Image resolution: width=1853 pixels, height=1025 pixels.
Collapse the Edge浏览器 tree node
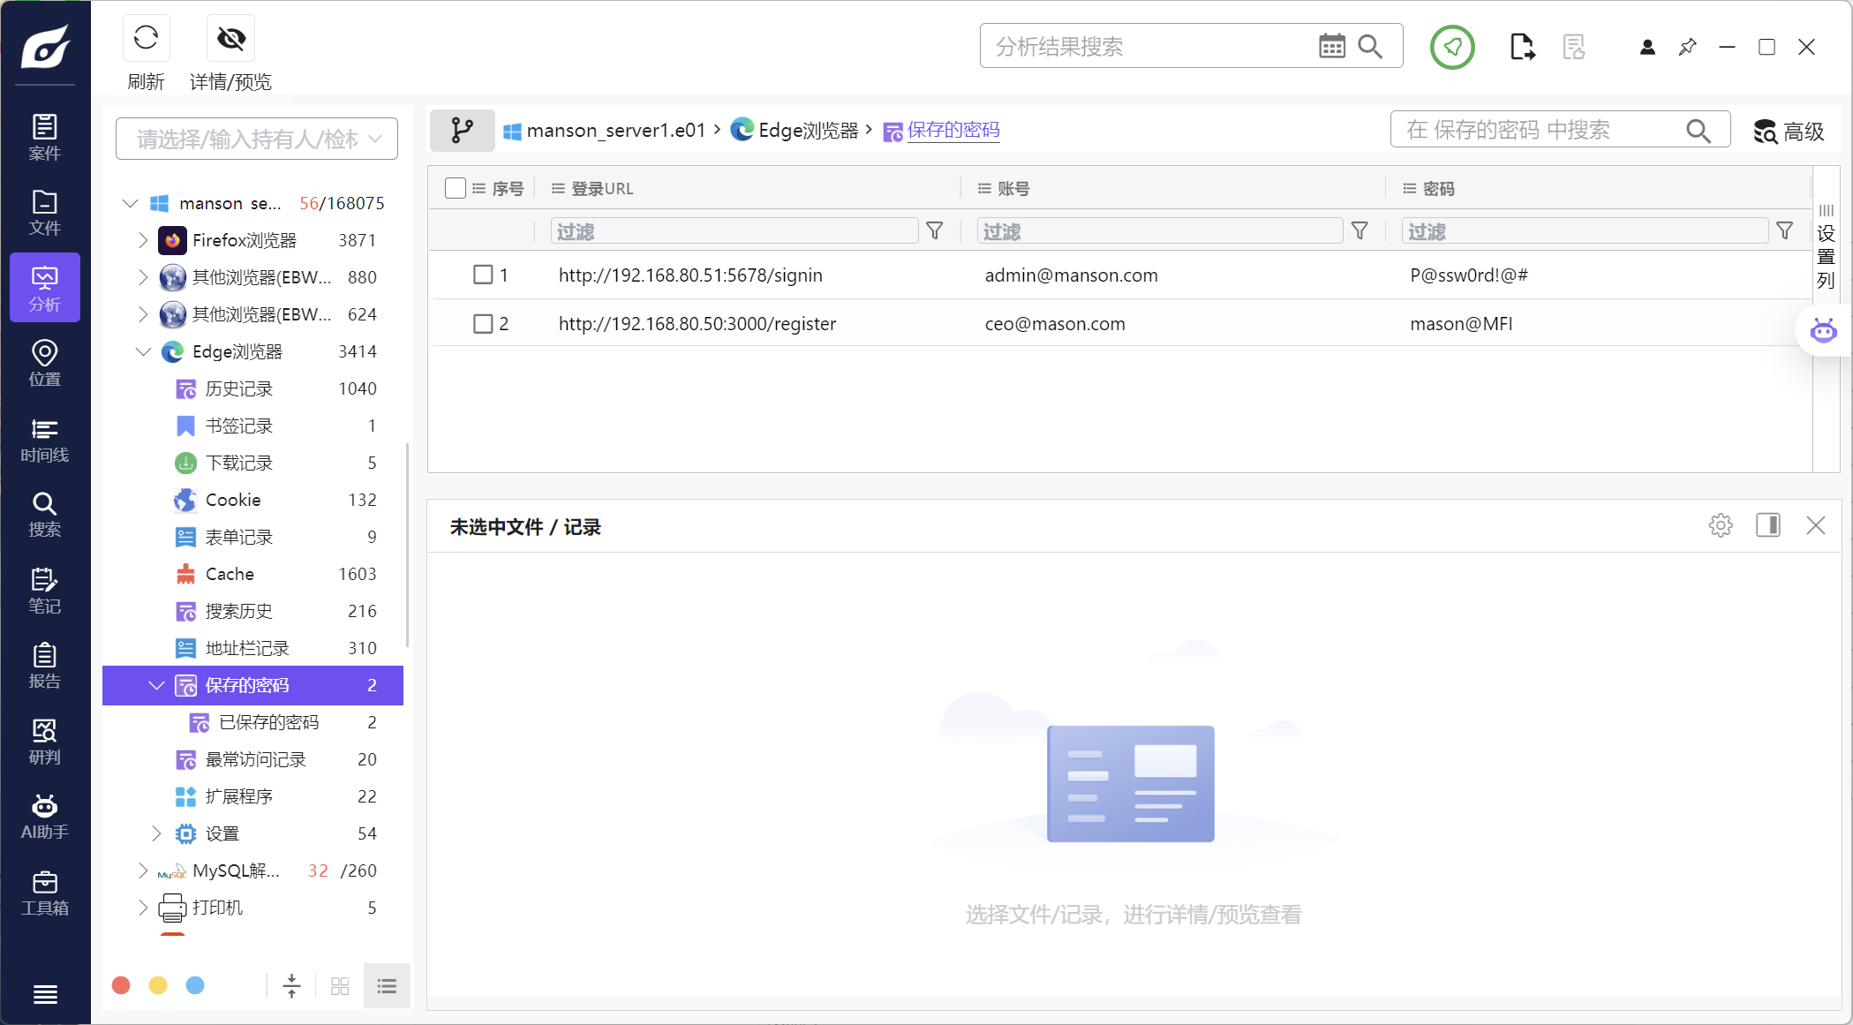143,351
